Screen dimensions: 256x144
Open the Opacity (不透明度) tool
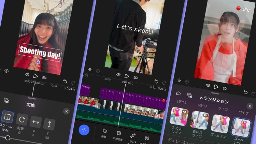(x=118, y=135)
